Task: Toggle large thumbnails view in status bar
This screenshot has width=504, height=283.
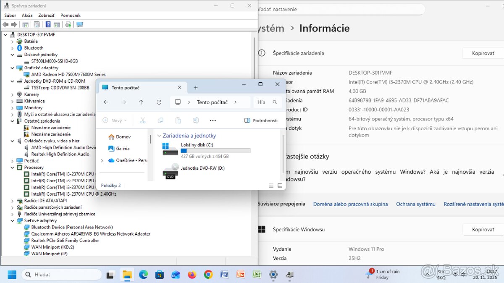Action: tap(280, 185)
